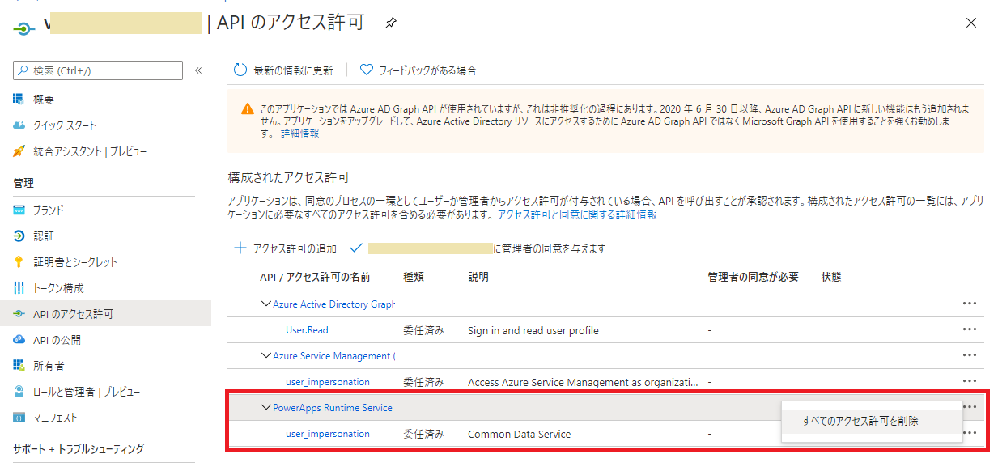Click the 状態 column header
998x467 pixels.
[831, 277]
